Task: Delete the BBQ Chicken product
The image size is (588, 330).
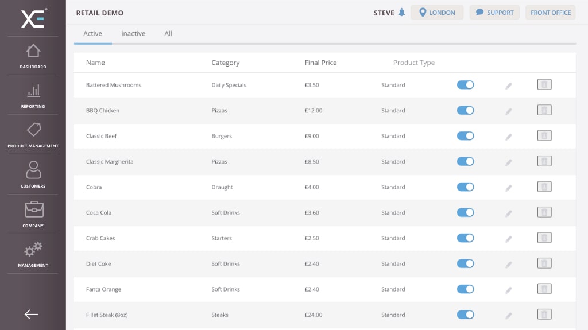Action: tap(544, 110)
